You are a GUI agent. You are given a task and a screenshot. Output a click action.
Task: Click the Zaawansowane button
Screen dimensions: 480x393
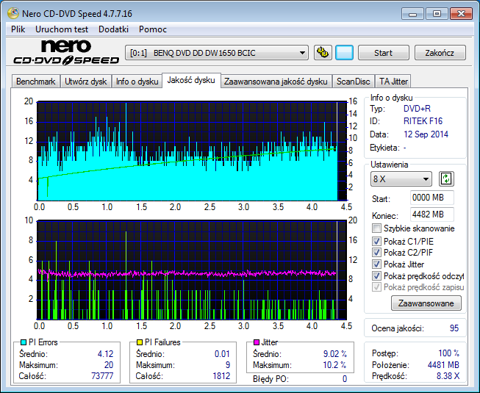(x=426, y=303)
